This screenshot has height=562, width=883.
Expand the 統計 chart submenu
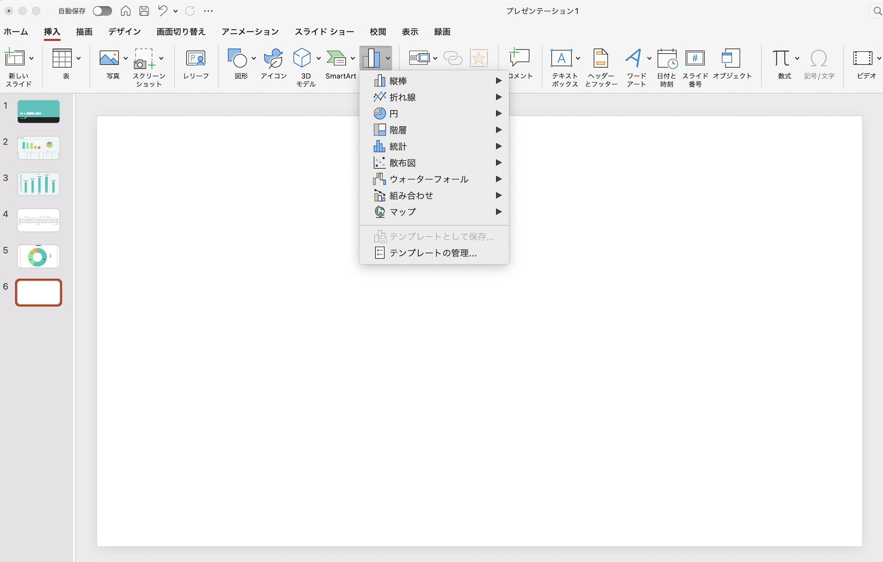pyautogui.click(x=434, y=146)
